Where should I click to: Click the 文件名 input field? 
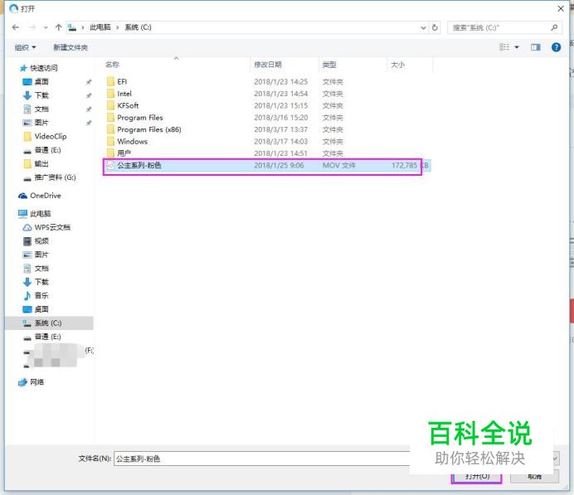point(262,459)
